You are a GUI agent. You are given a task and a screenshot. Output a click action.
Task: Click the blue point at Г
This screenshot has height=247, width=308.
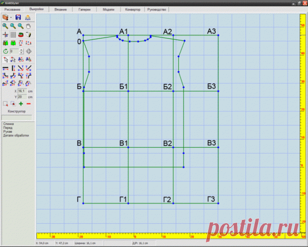[x=83, y=203]
